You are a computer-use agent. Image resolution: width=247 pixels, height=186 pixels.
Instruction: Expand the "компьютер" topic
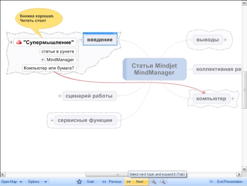[x=233, y=98]
